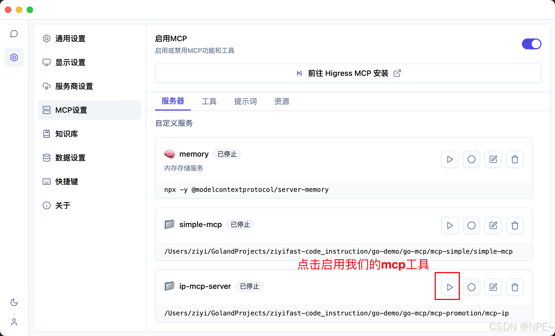
Task: Open the user profile icon
Action: 14,322
